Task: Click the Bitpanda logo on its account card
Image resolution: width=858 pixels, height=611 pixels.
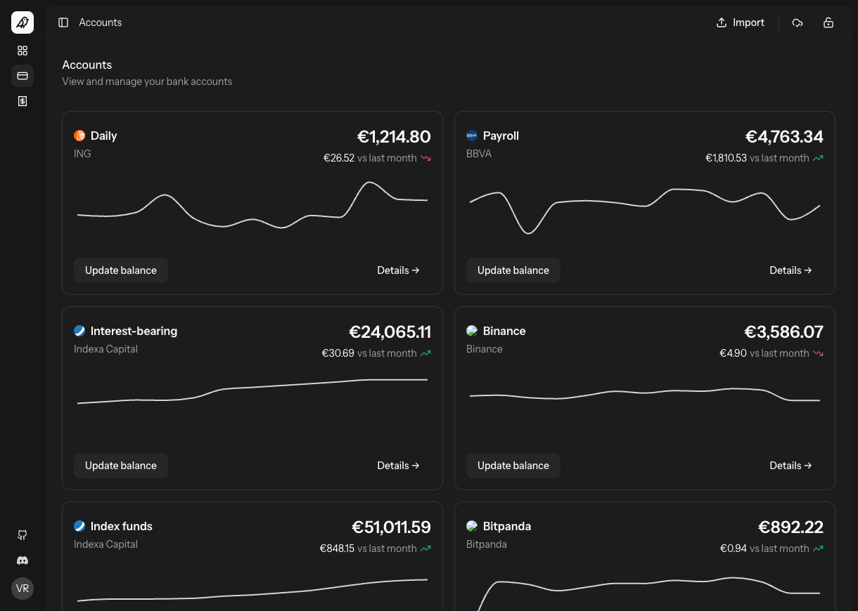Action: pyautogui.click(x=472, y=525)
